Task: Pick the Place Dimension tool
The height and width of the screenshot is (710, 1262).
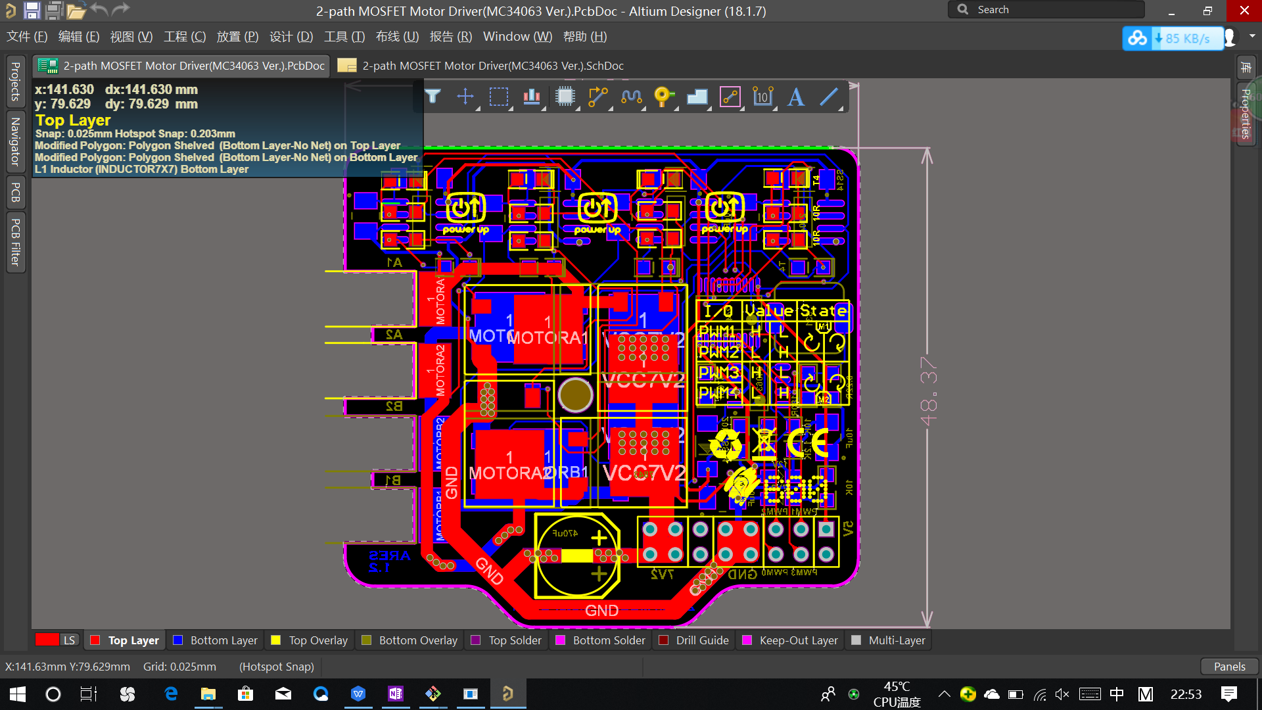Action: click(x=762, y=97)
